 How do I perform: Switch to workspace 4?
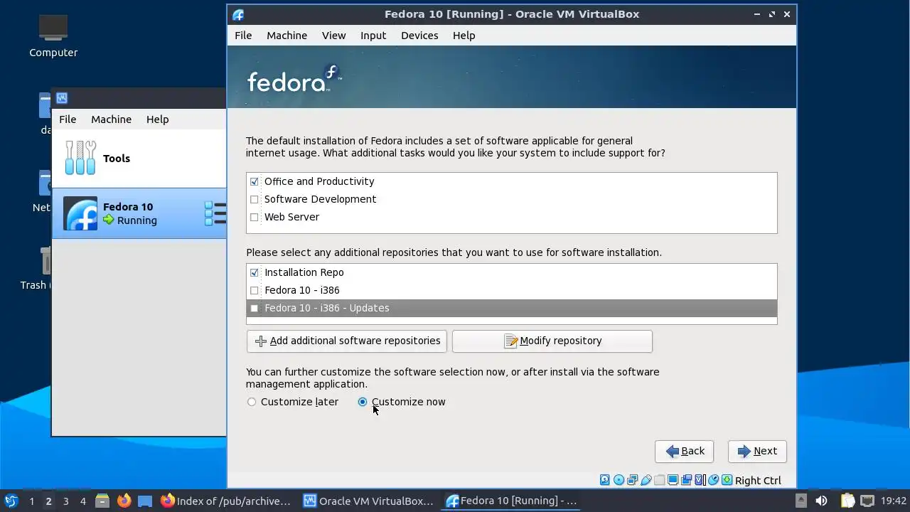coord(82,501)
